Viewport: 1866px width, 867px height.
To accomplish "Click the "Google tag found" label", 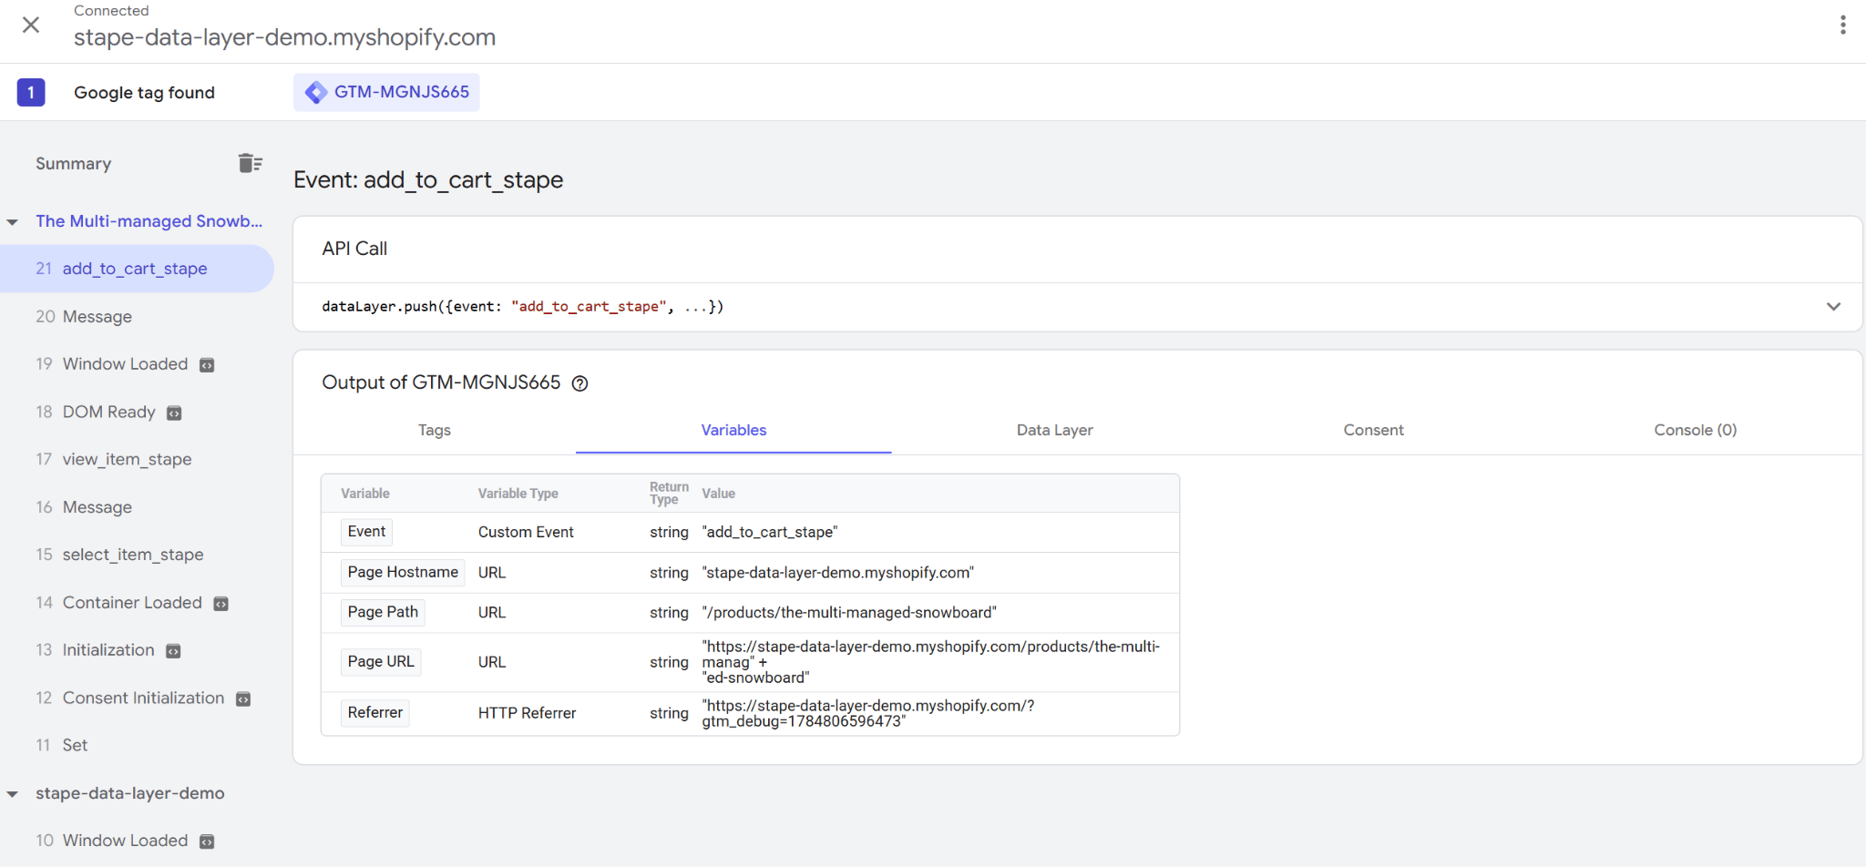I will pos(144,92).
